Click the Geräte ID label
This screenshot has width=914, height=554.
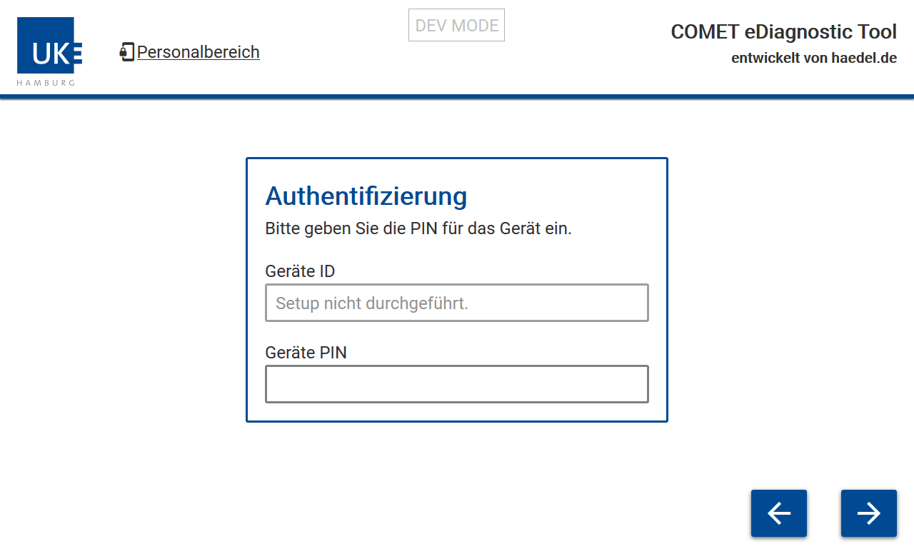(300, 271)
